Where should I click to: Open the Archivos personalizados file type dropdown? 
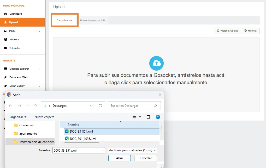coord(133,150)
